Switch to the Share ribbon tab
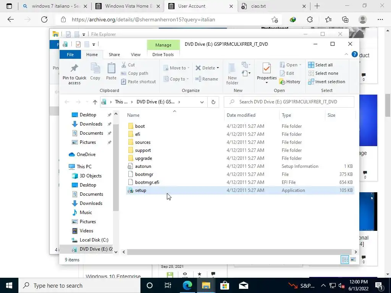Image resolution: width=391 pixels, height=293 pixels. tap(114, 55)
